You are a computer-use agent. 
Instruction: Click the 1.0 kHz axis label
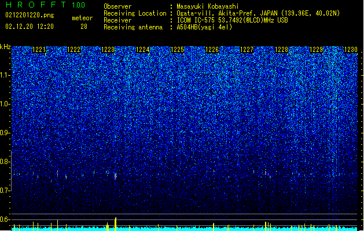point(5,104)
